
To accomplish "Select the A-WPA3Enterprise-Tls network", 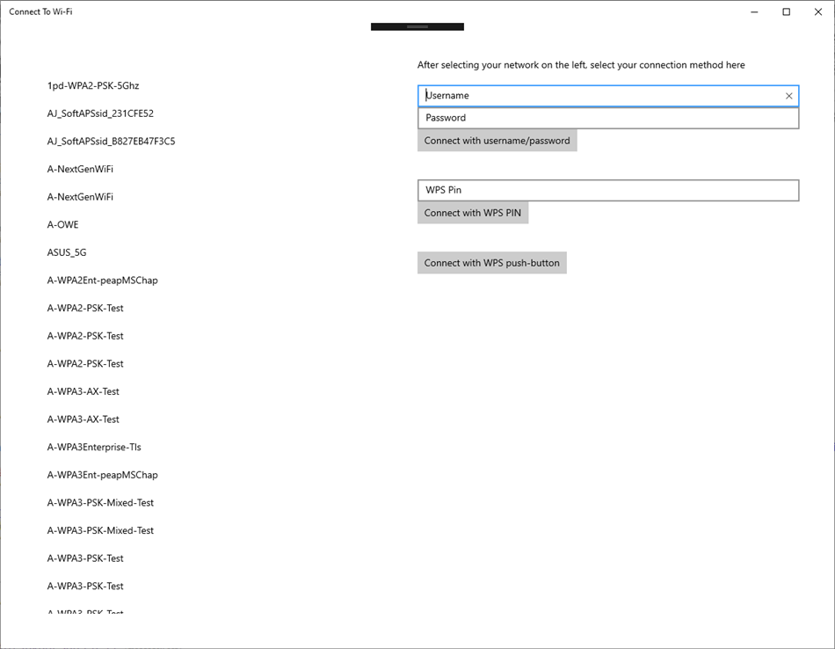I will [94, 447].
